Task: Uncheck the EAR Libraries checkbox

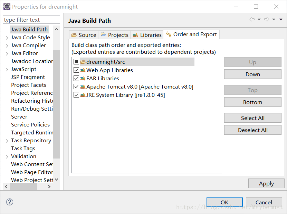Action: click(x=76, y=78)
